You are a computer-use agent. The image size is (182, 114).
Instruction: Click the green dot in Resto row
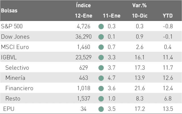101,99
